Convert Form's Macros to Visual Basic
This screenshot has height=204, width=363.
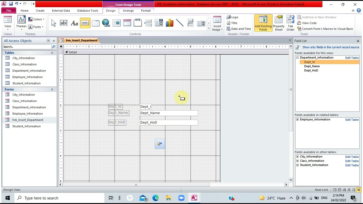coord(325,29)
